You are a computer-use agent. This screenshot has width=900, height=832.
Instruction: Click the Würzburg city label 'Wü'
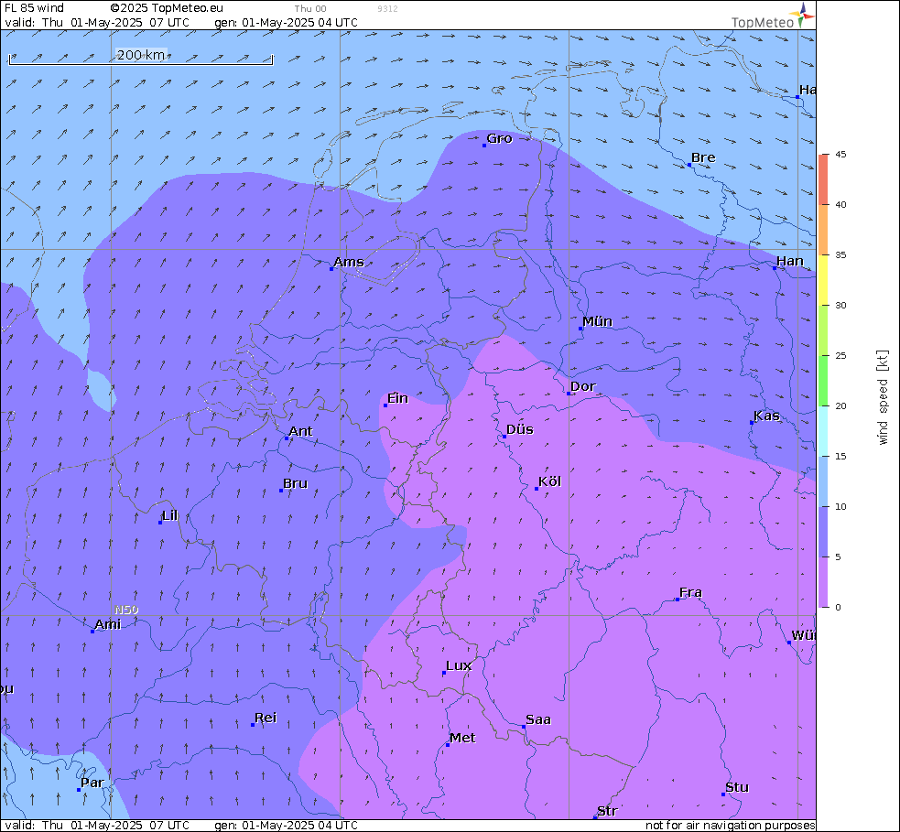tap(804, 635)
